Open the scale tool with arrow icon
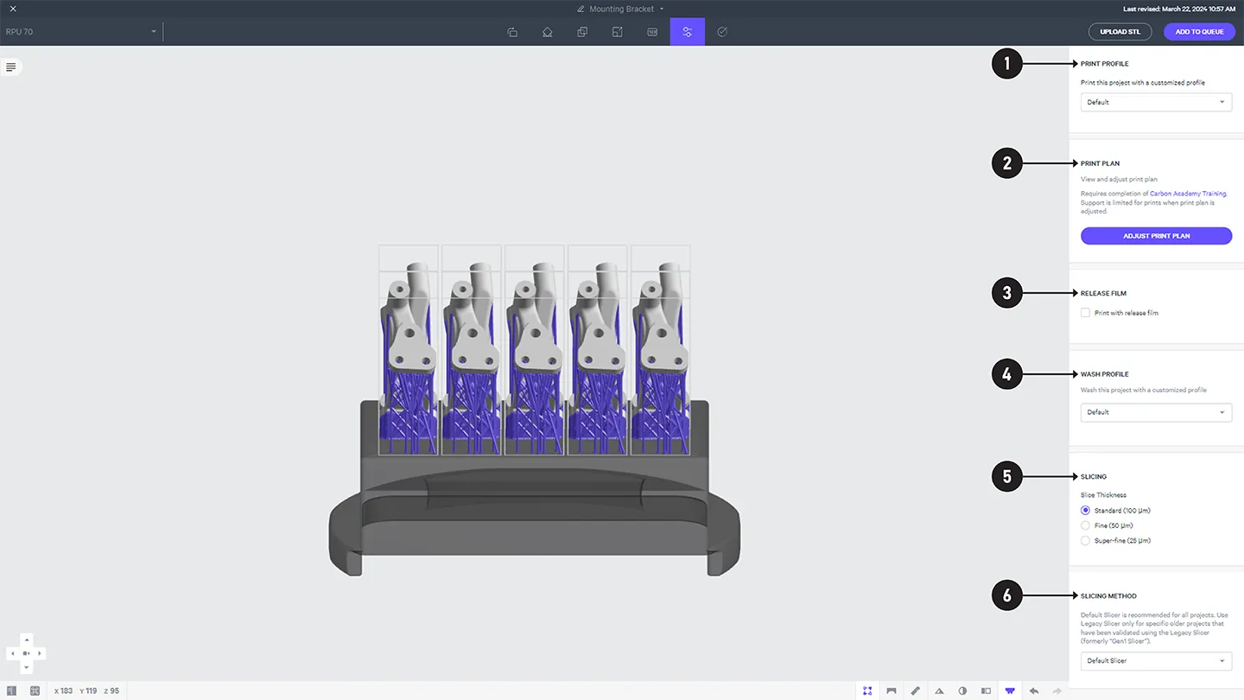The height and width of the screenshot is (700, 1244). (x=618, y=32)
